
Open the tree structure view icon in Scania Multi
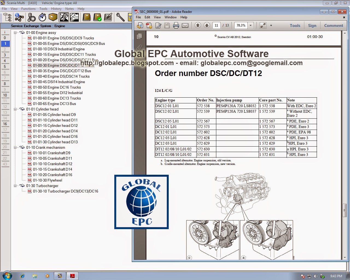point(7,17)
